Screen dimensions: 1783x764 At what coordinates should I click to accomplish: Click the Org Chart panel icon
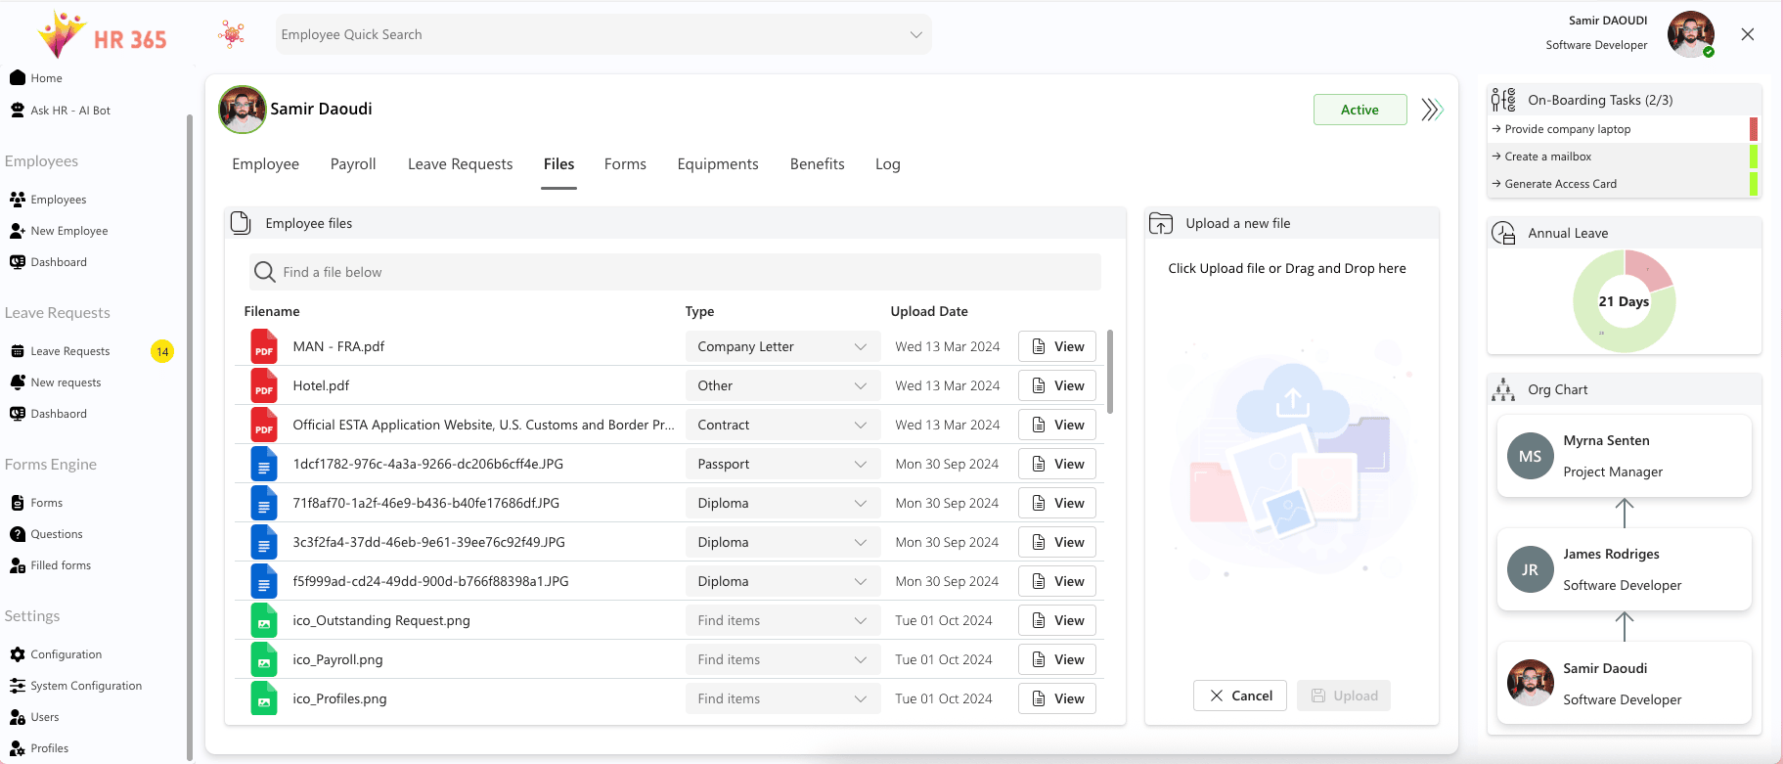[1503, 389]
